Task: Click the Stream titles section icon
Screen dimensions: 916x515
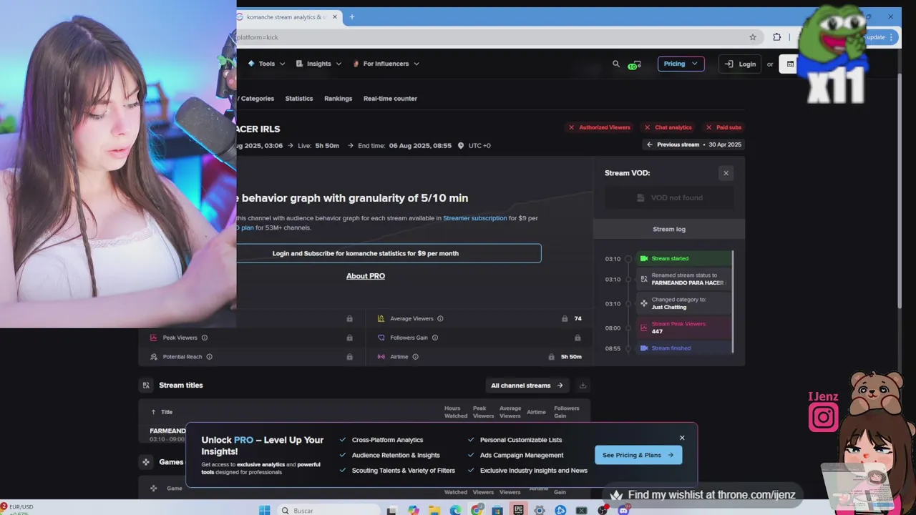Action: [146, 386]
